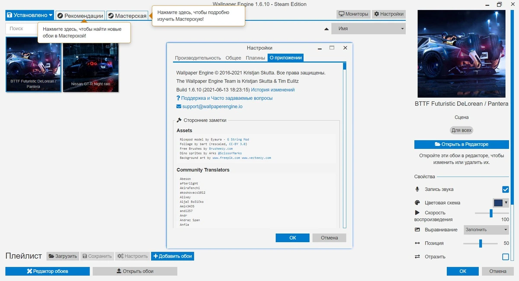Collapse the Свойства section header
The image size is (519, 281).
tap(425, 177)
